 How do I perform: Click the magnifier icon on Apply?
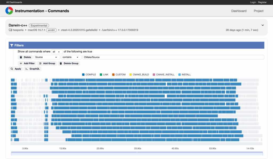[12, 69]
